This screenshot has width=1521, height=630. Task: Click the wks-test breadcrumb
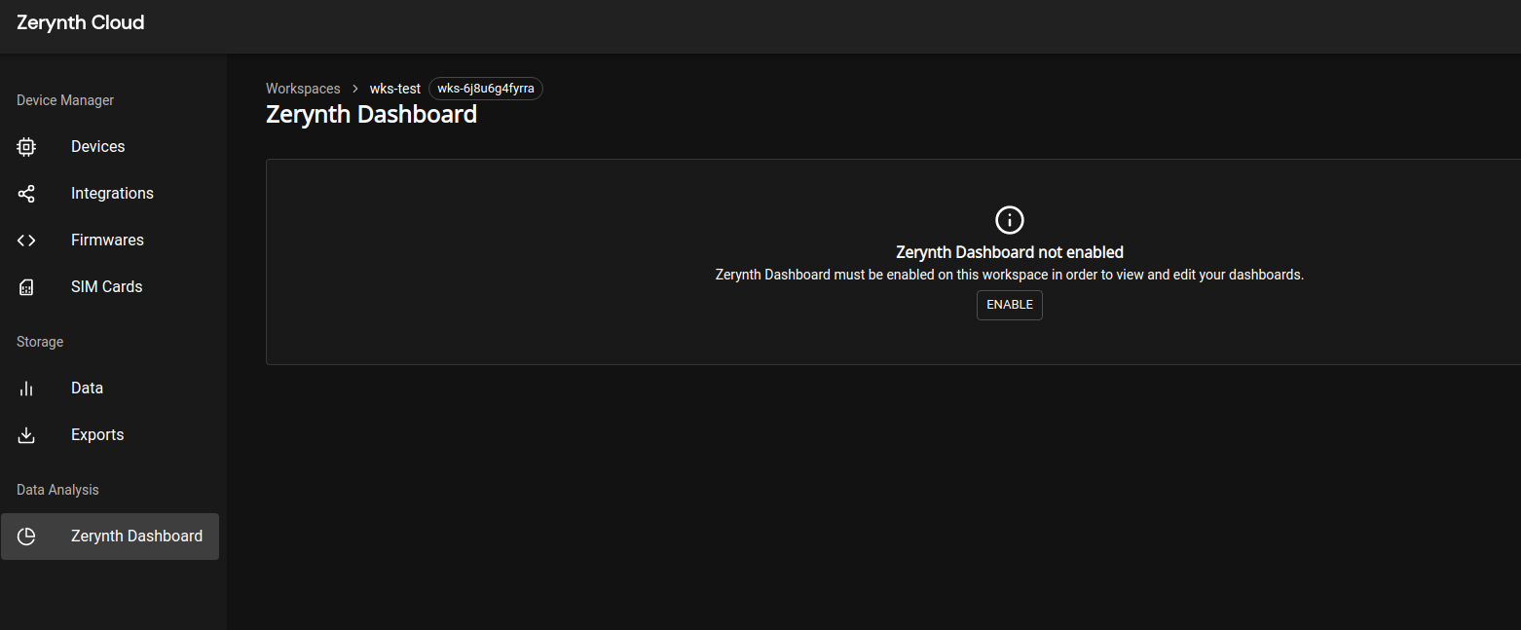click(395, 89)
